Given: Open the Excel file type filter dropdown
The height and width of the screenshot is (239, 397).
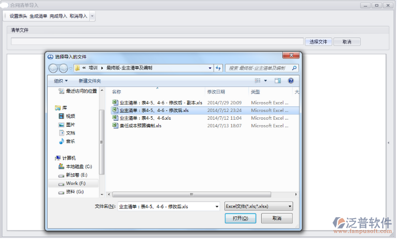Looking at the screenshot, I should tap(259, 206).
